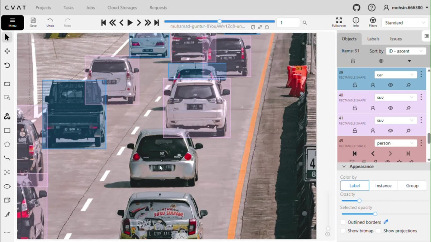Change label dropdown of object 49 person
This screenshot has width=431, height=242.
tap(395, 143)
